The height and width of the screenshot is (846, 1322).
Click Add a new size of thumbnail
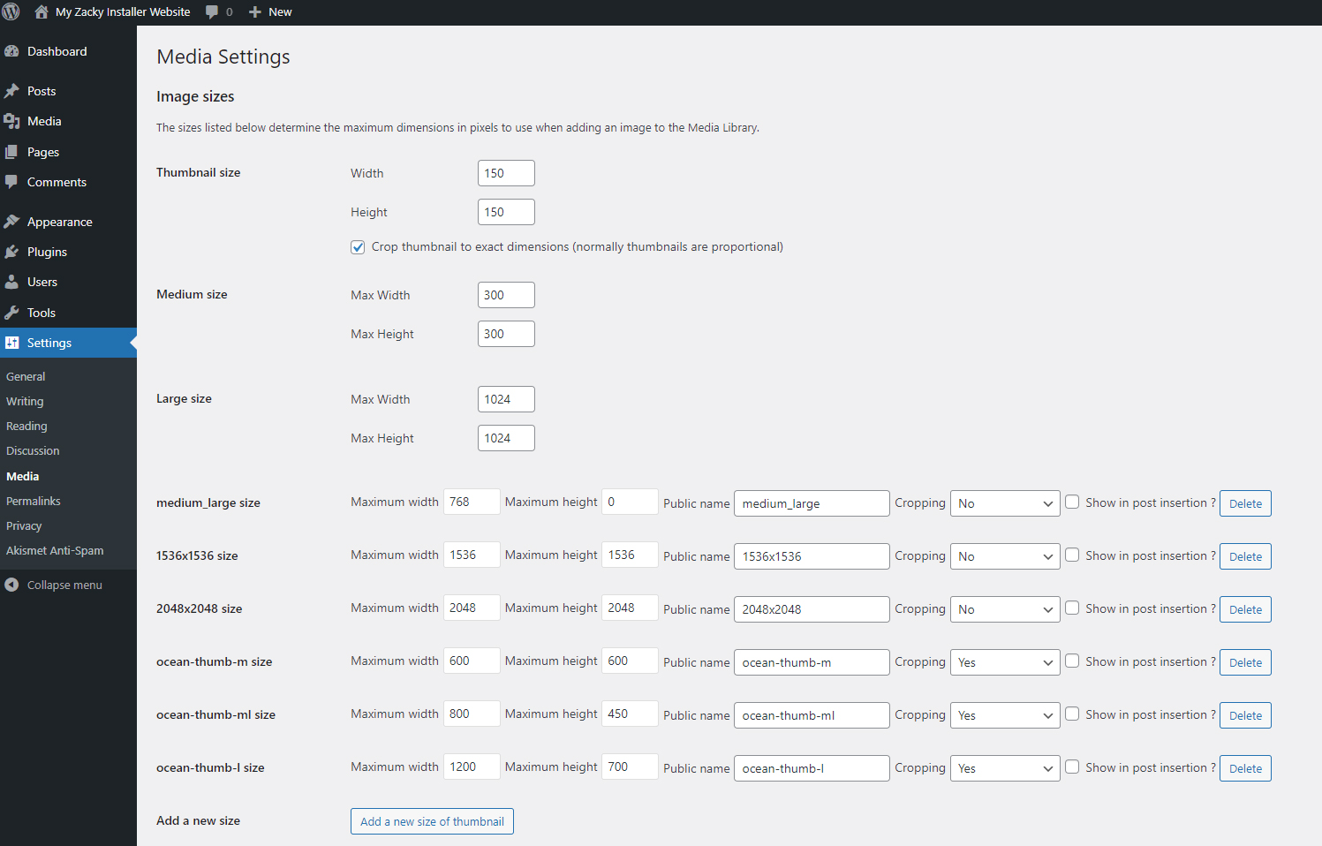[x=432, y=820]
